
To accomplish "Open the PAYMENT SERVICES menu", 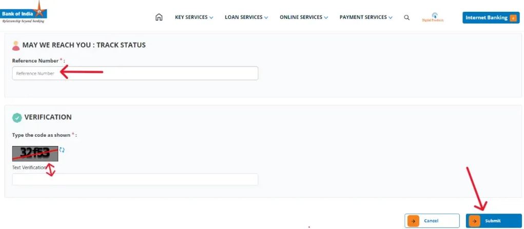I will [x=365, y=17].
